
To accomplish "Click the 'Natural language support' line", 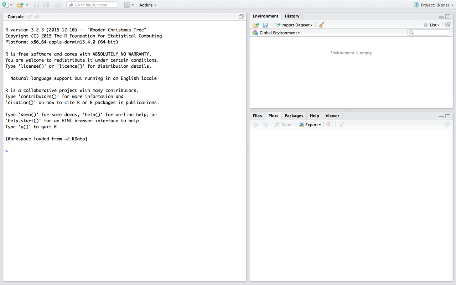I will 83,78.
